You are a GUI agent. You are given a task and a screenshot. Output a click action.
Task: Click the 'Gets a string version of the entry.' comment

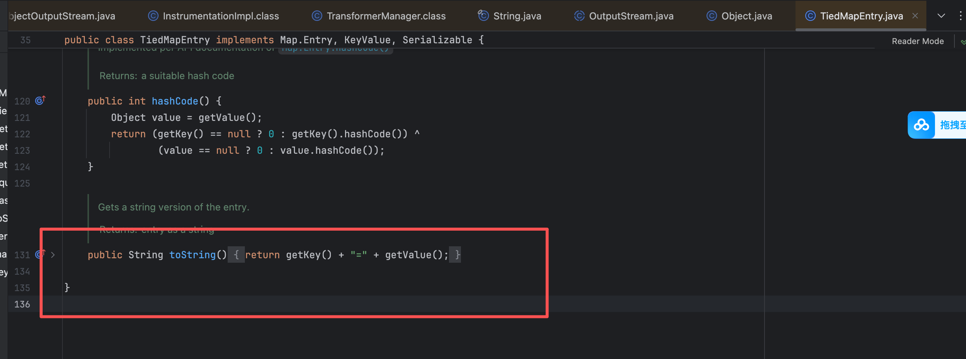173,207
